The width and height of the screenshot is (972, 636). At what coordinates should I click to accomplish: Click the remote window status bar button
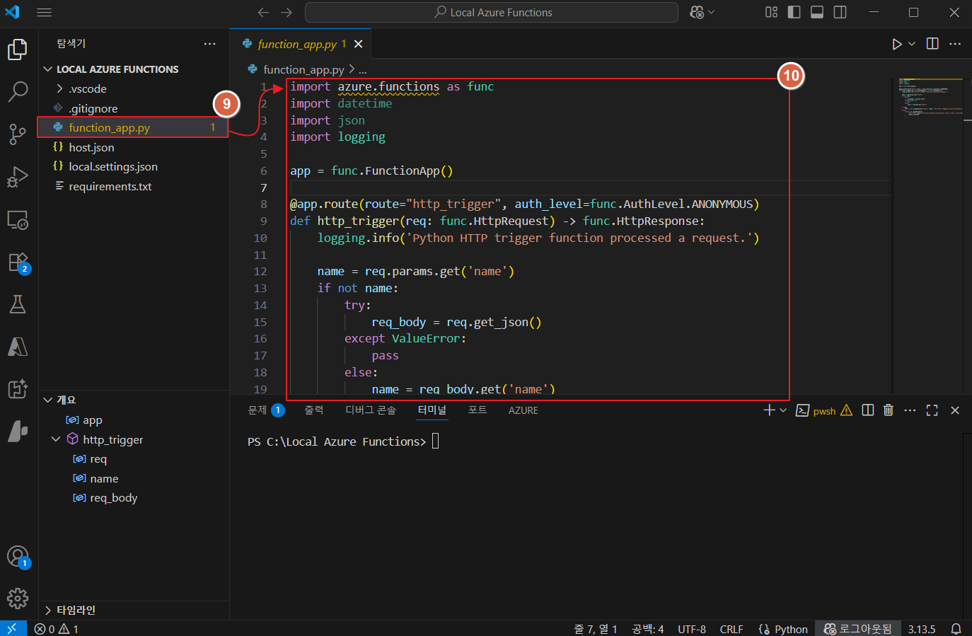(13, 628)
